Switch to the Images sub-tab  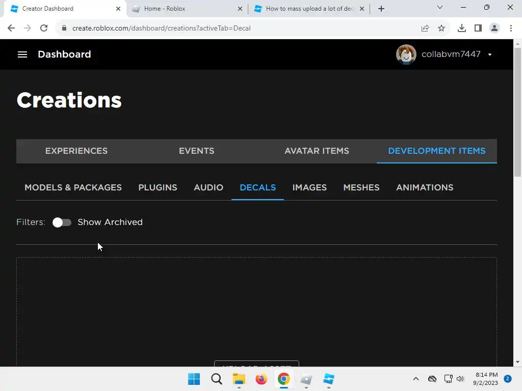pos(309,187)
